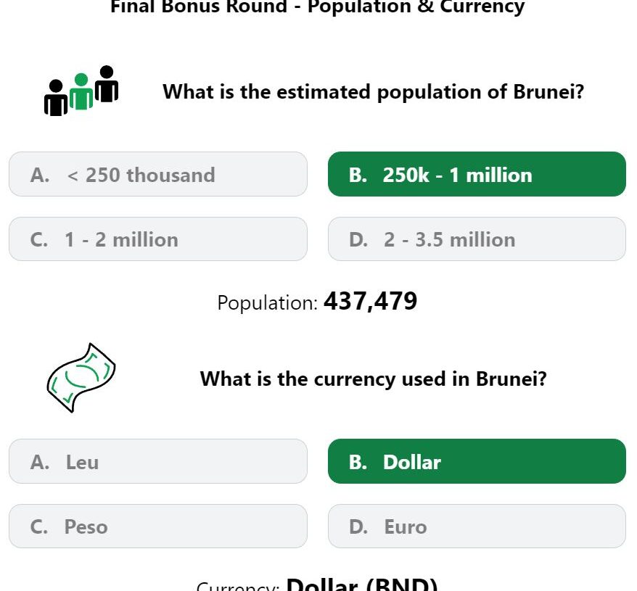Select the Euro currency answer
The image size is (637, 591).
(477, 526)
